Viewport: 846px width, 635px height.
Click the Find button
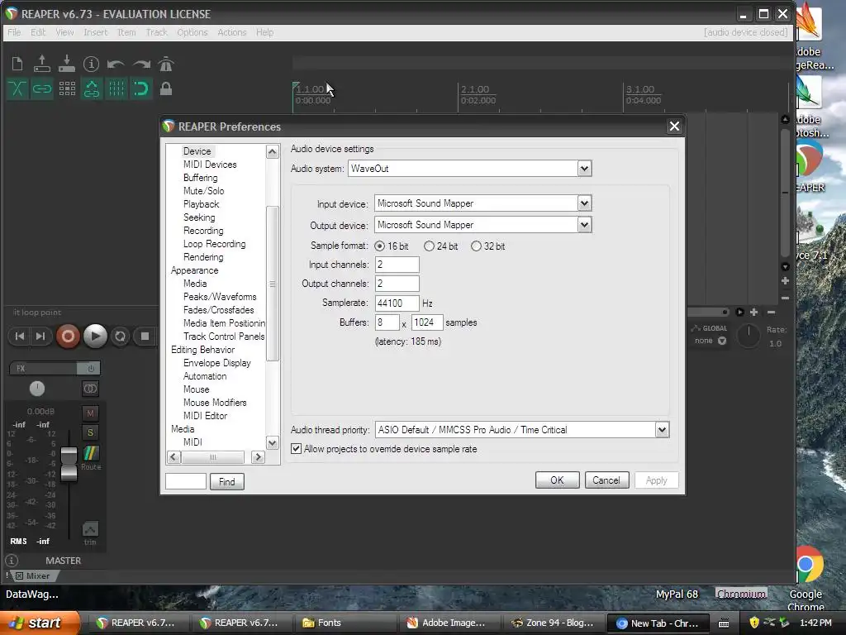[226, 482]
